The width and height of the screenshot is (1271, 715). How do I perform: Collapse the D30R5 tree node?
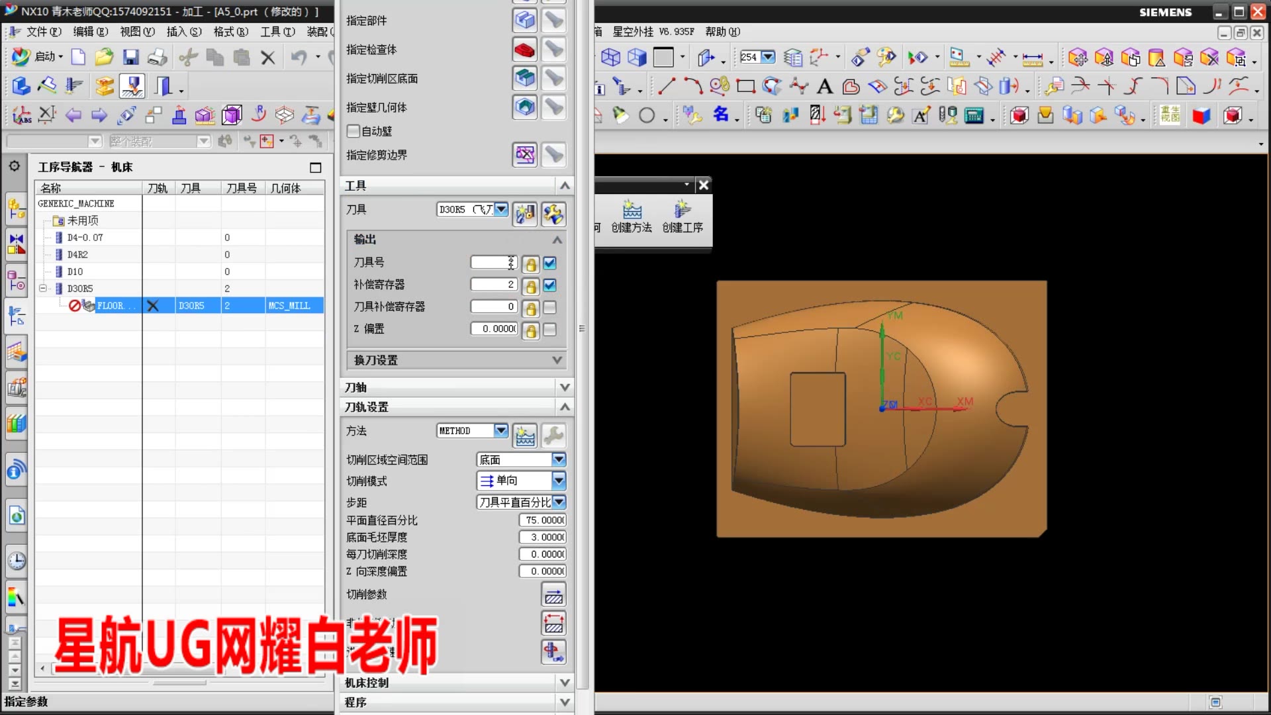(43, 289)
